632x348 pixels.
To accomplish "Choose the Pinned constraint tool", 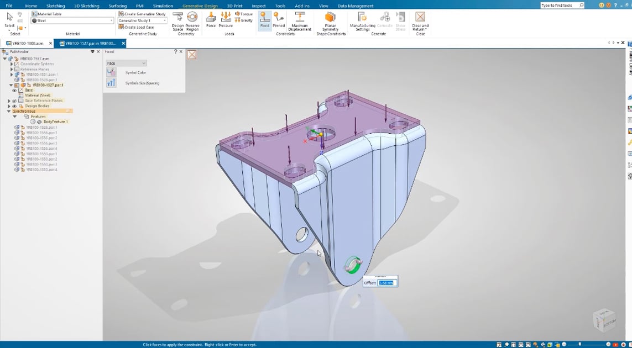I will click(279, 19).
